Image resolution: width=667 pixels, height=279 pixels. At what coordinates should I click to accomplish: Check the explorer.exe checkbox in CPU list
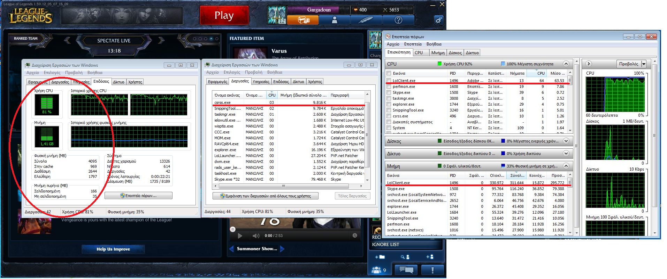389,104
